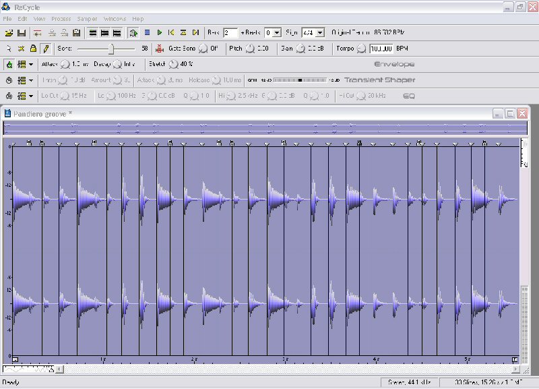Open the Sampler menu
This screenshot has width=539, height=389.
pyautogui.click(x=88, y=19)
